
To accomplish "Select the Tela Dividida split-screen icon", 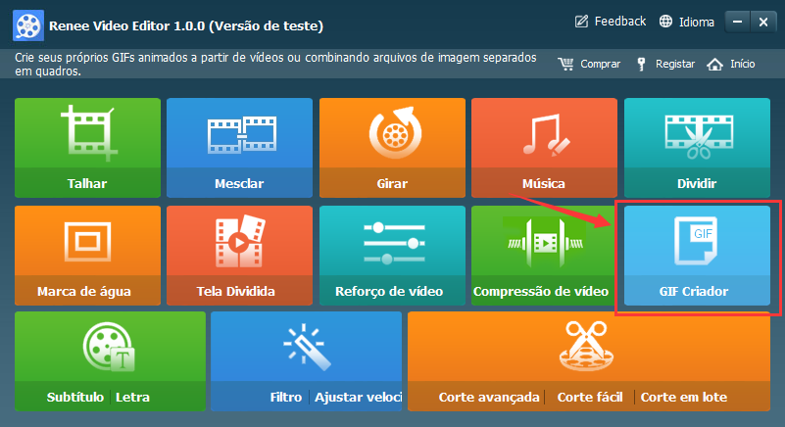I will point(240,241).
